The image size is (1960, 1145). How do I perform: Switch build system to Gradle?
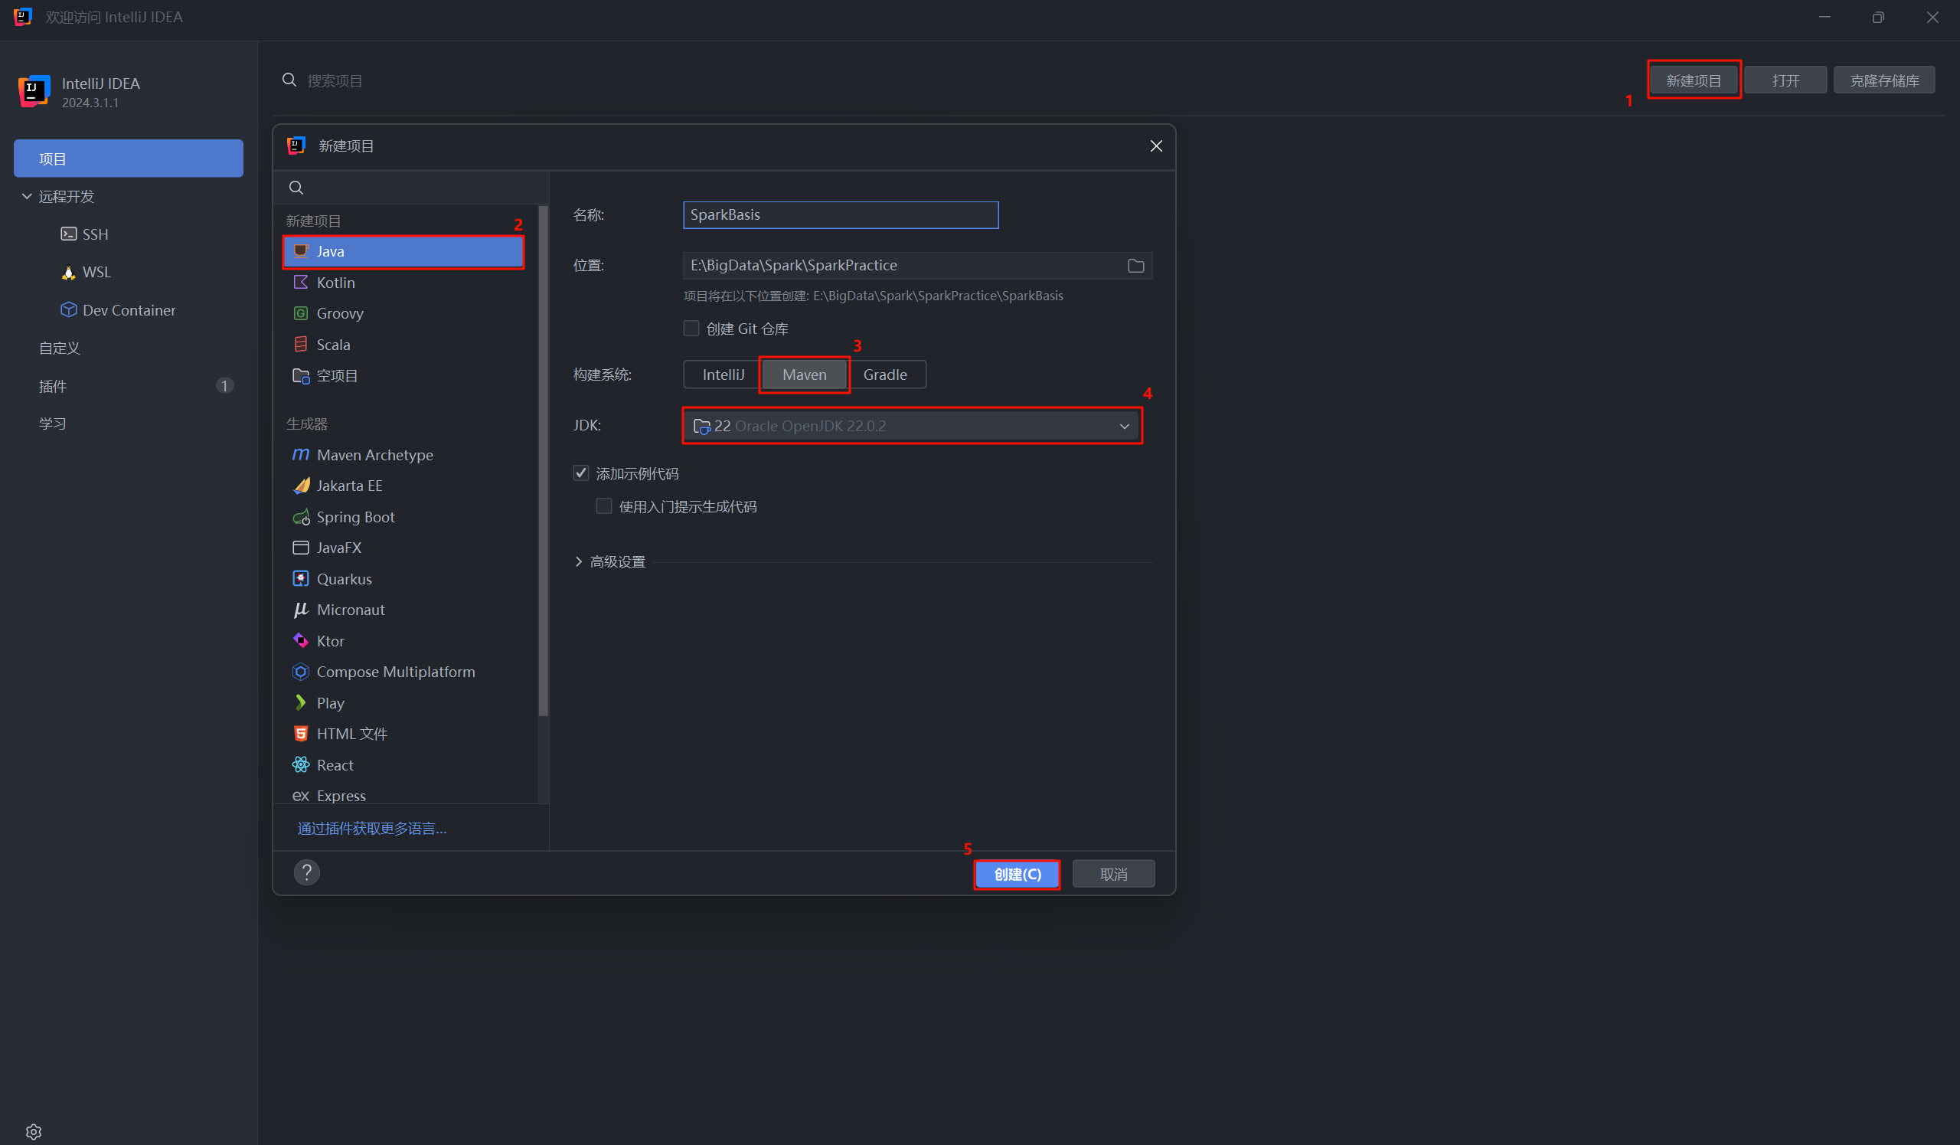884,375
